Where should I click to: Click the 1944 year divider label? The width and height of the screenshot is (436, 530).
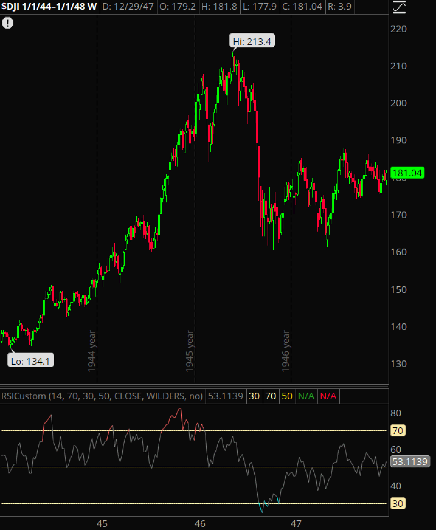pyautogui.click(x=92, y=351)
